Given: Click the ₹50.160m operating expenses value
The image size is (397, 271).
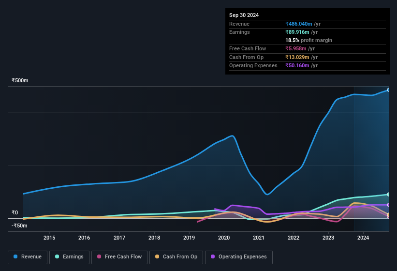Looking at the screenshot, I should coord(297,66).
